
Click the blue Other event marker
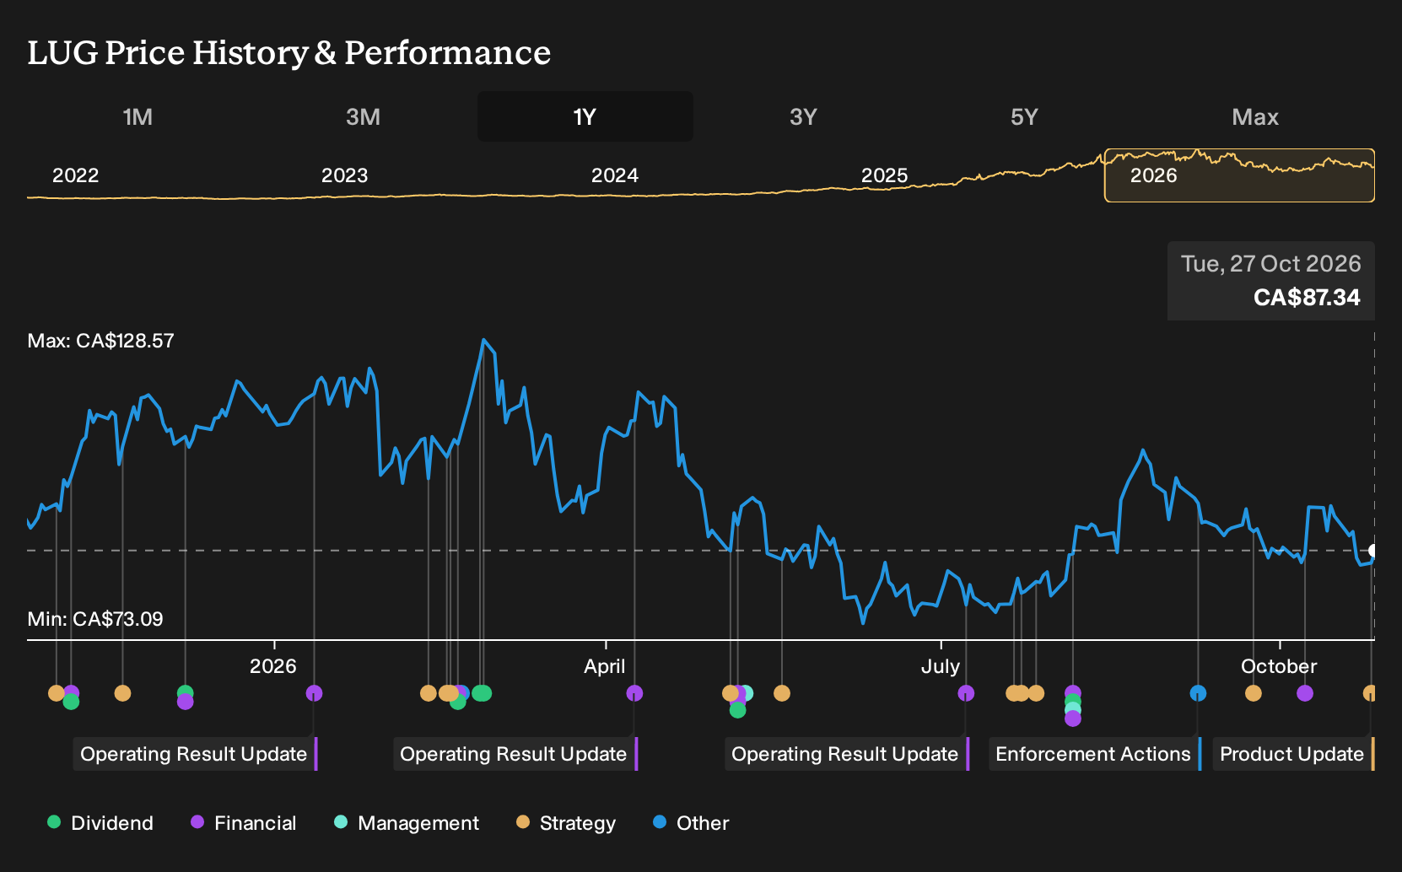click(1198, 693)
